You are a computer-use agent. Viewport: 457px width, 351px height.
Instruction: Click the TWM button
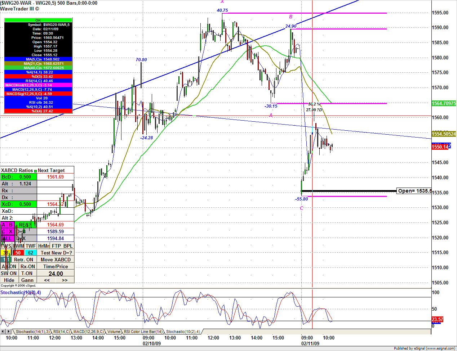pyautogui.click(x=18, y=246)
